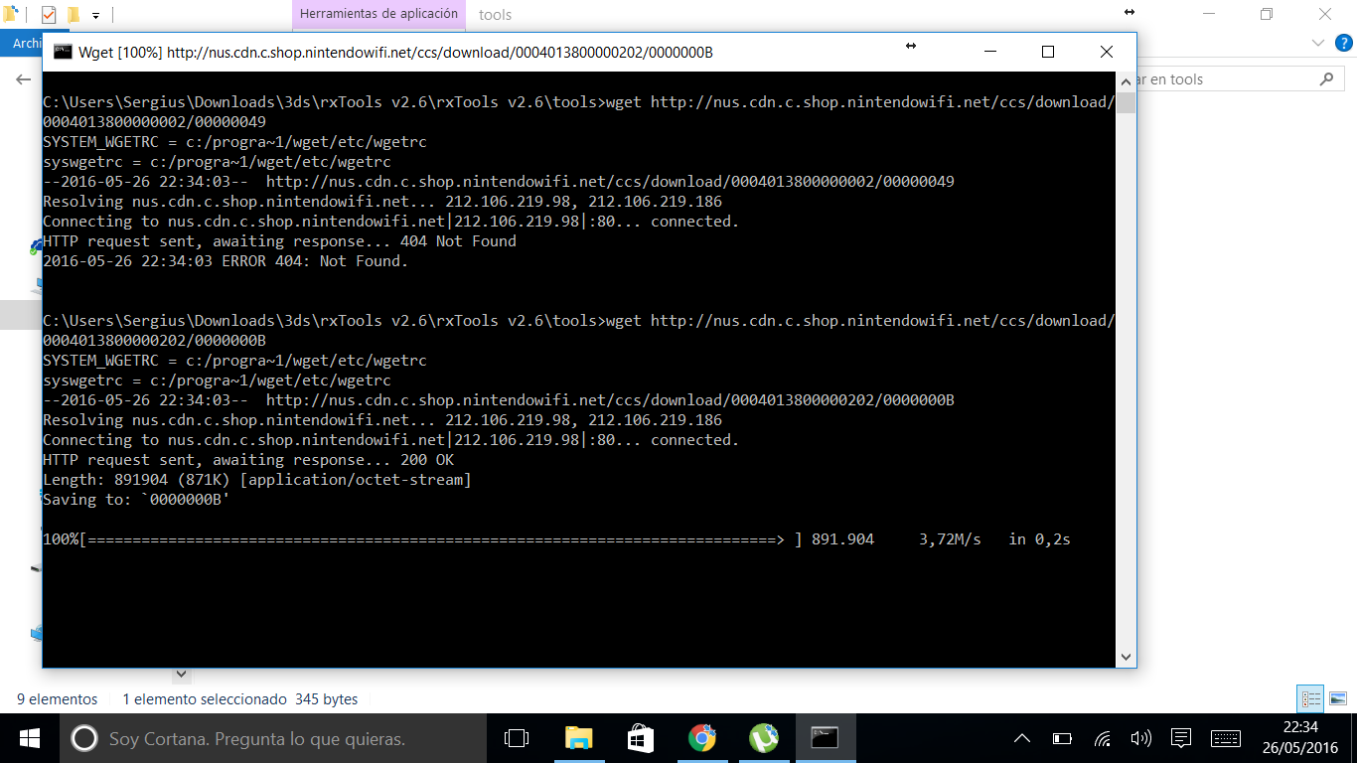Open File Explorer Help question-mark icon
This screenshot has height=763, width=1357.
pos(1343,44)
